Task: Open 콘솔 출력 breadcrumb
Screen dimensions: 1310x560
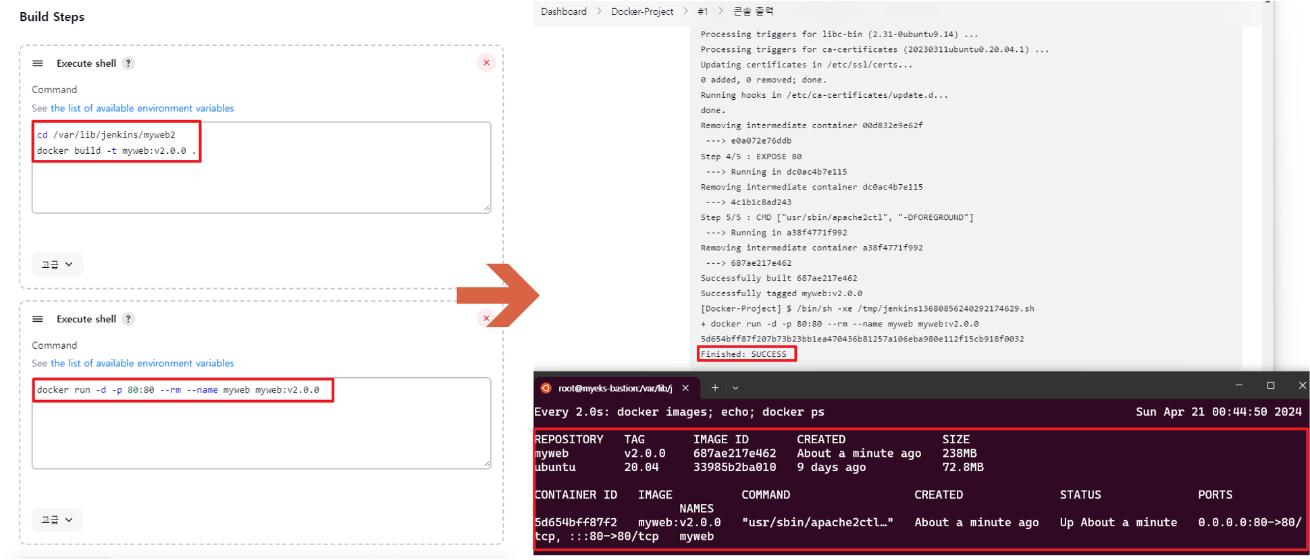Action: (754, 11)
